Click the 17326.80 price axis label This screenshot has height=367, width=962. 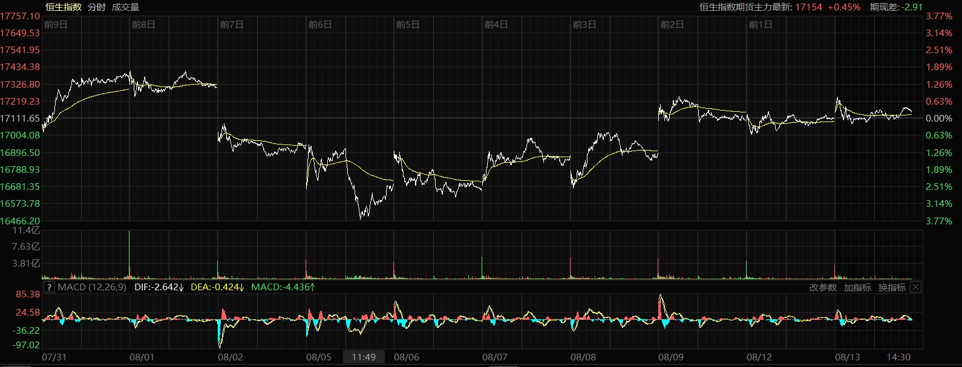click(20, 85)
